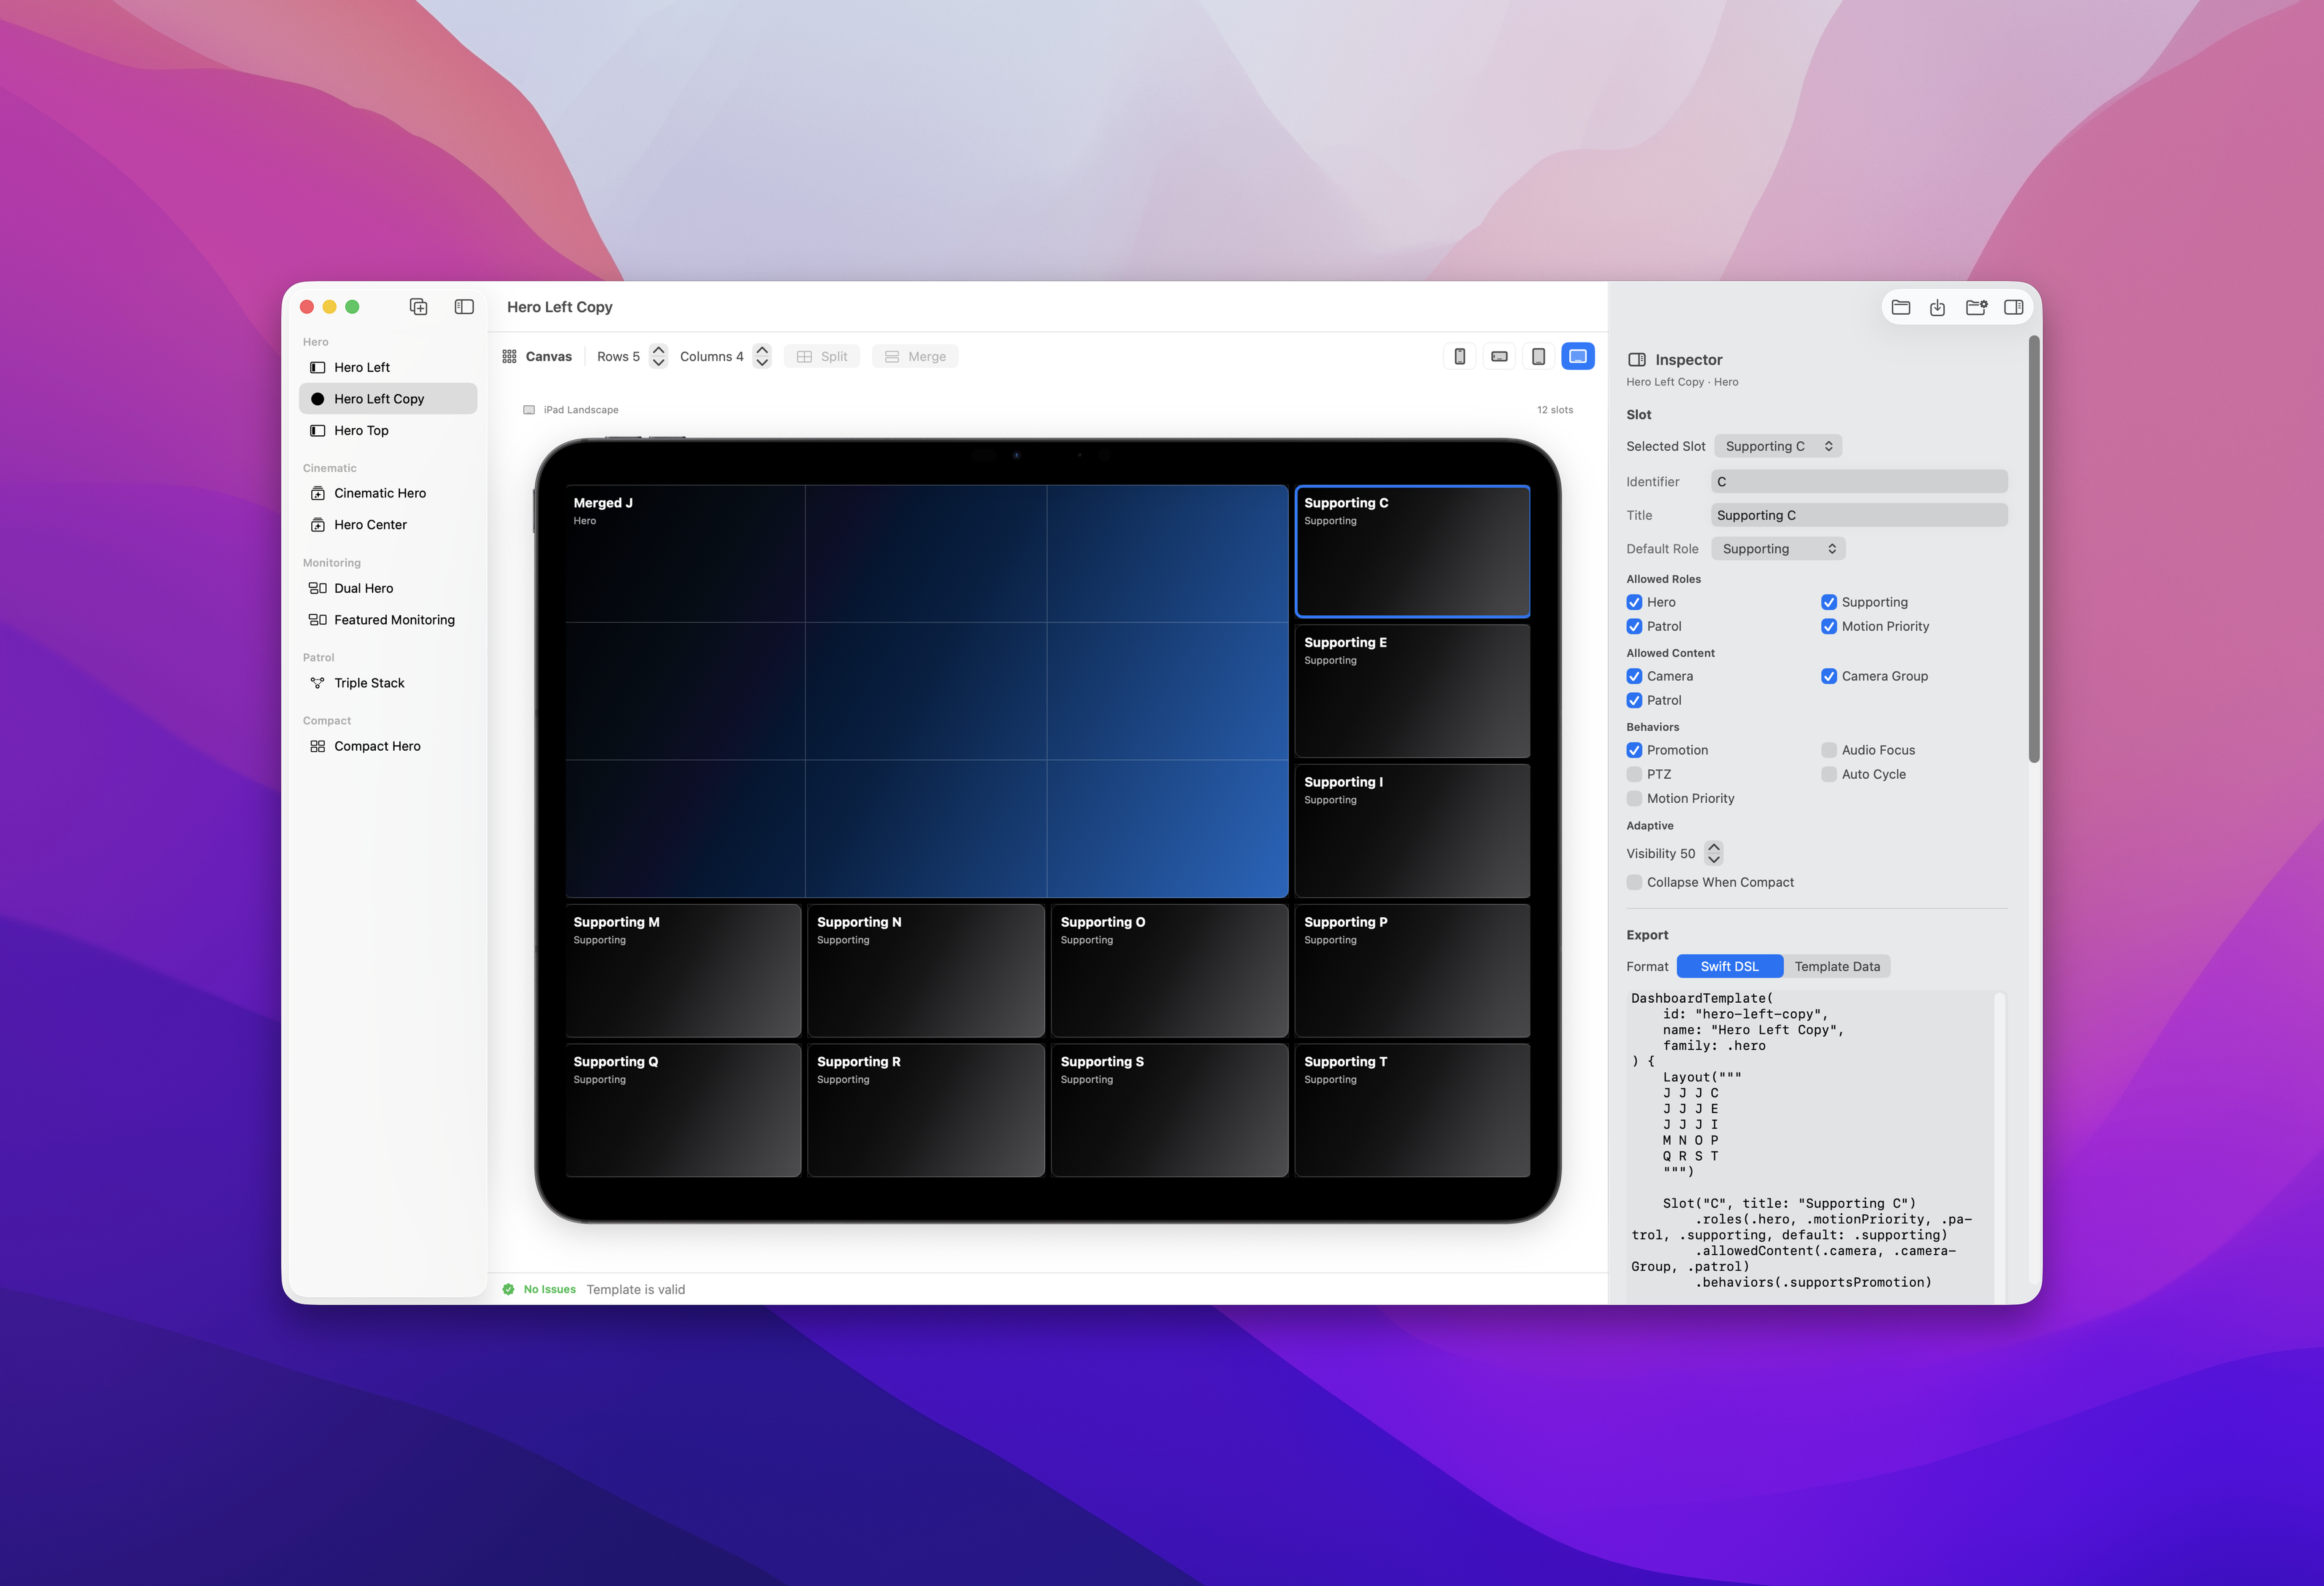Click the Hero Left template icon in the sidebar
This screenshot has width=2324, height=1586.
[318, 367]
